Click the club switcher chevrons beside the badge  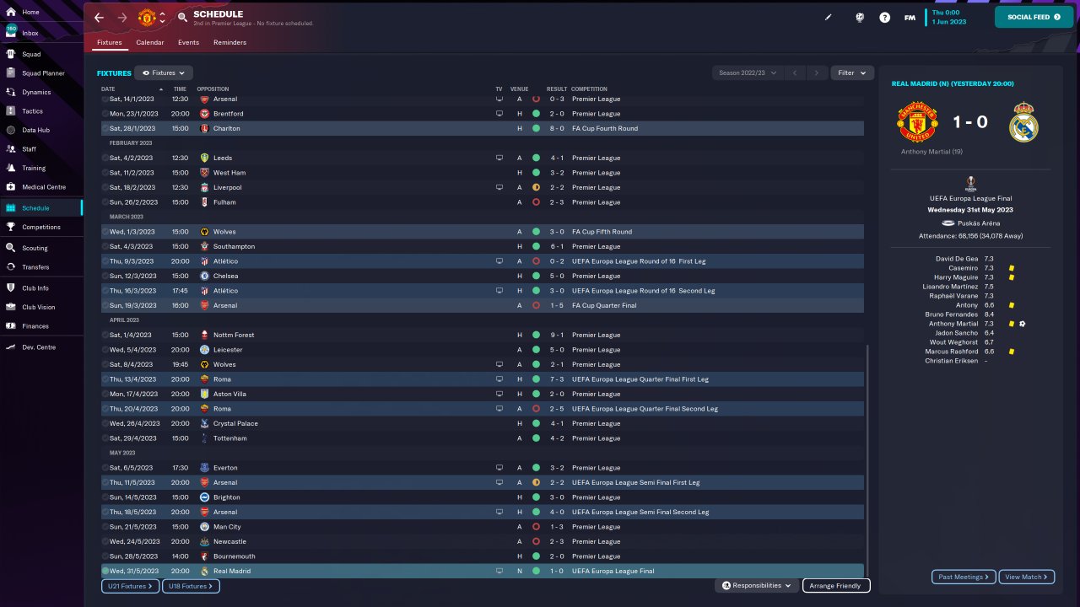pos(162,17)
